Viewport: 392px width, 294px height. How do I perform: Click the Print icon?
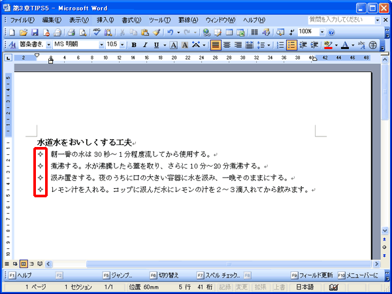(71, 33)
